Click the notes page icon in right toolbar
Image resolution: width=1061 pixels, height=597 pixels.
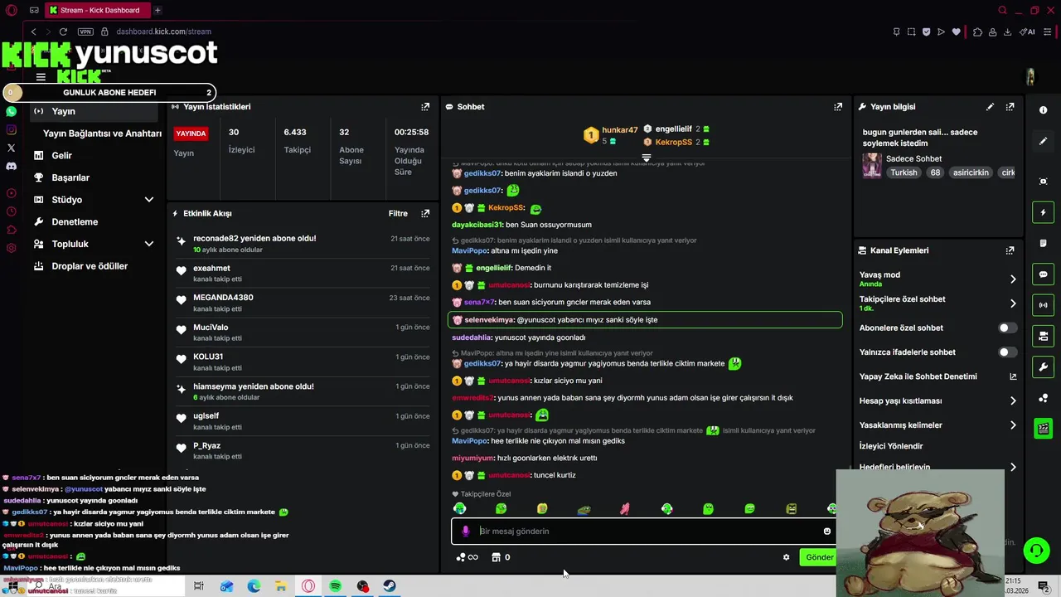[x=1044, y=244]
